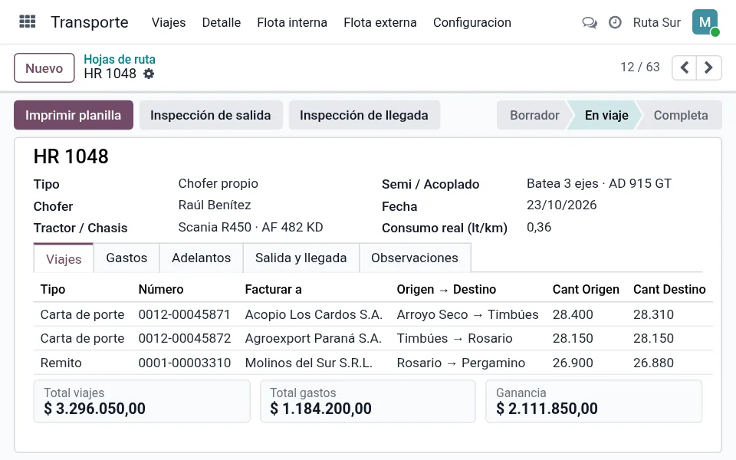736x460 pixels.
Task: Click number 0001-00003310
Action: pos(185,363)
